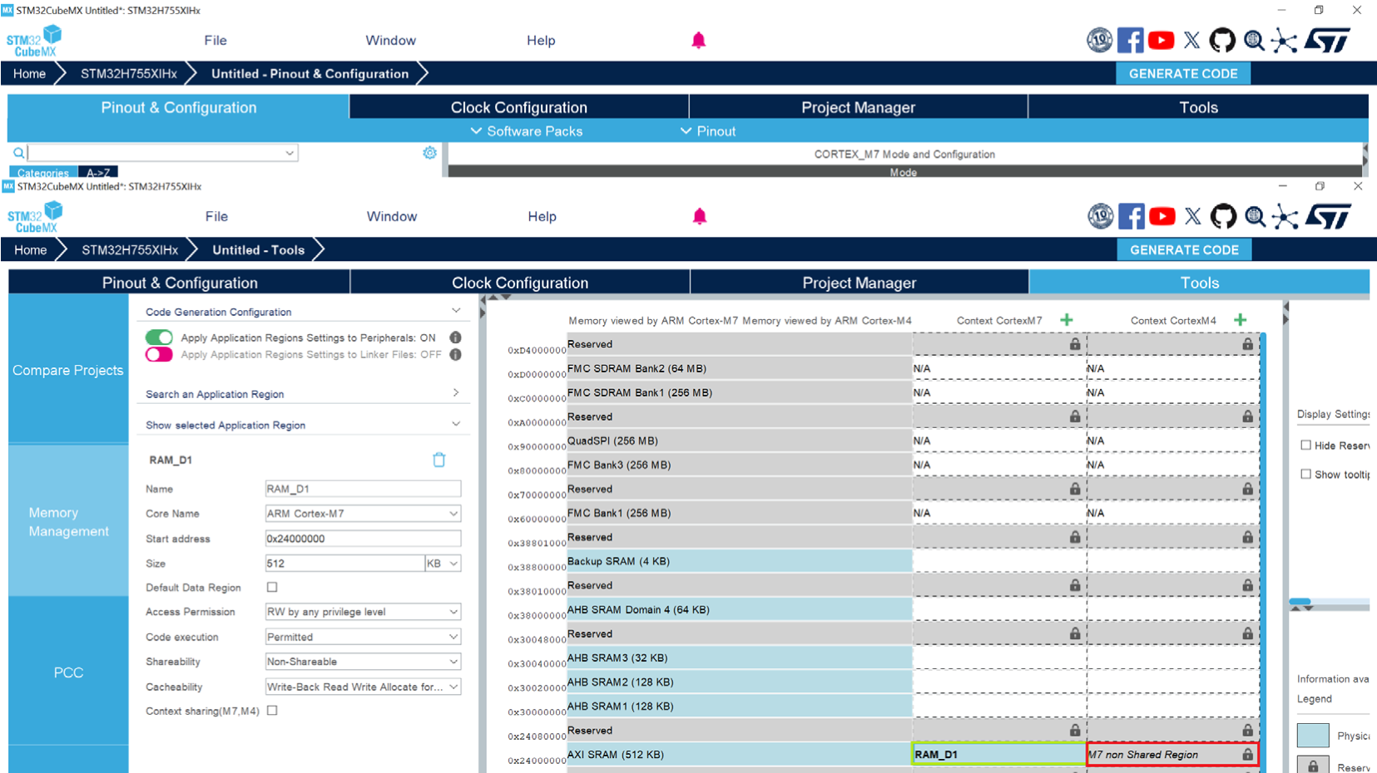Click GENERATE CODE in the back Pinout window

(1183, 74)
